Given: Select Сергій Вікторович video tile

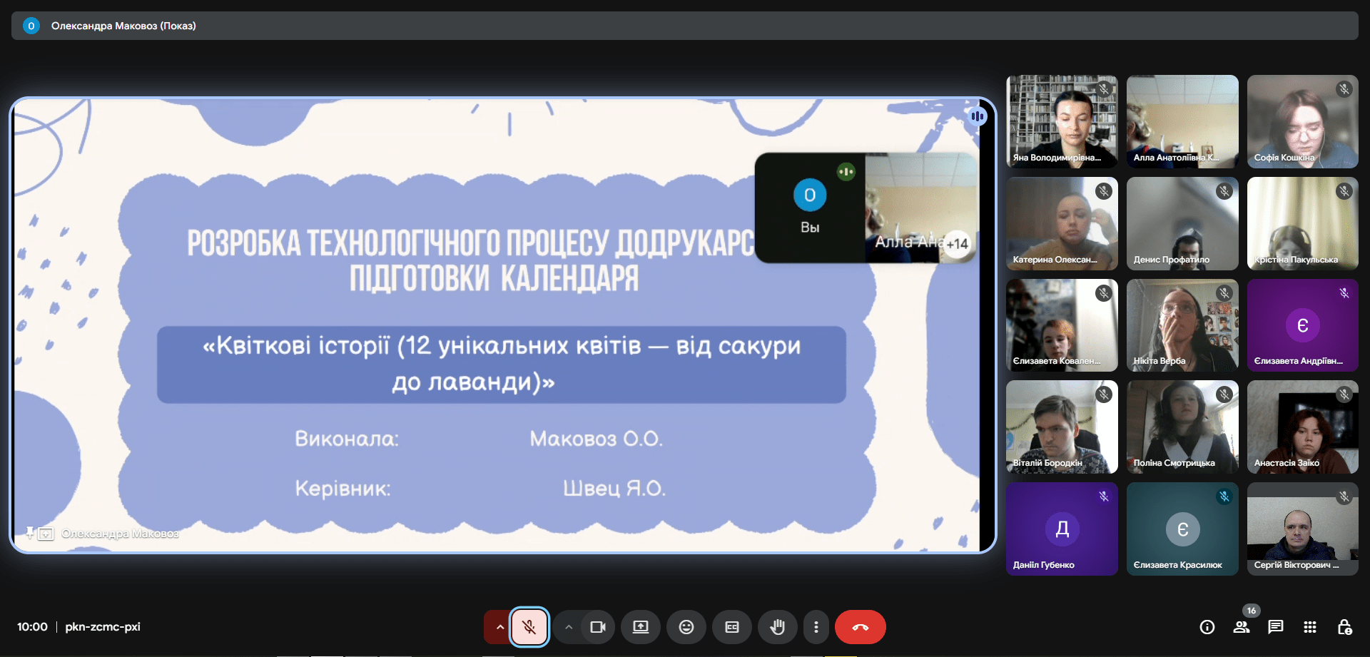Looking at the screenshot, I should click(1302, 529).
